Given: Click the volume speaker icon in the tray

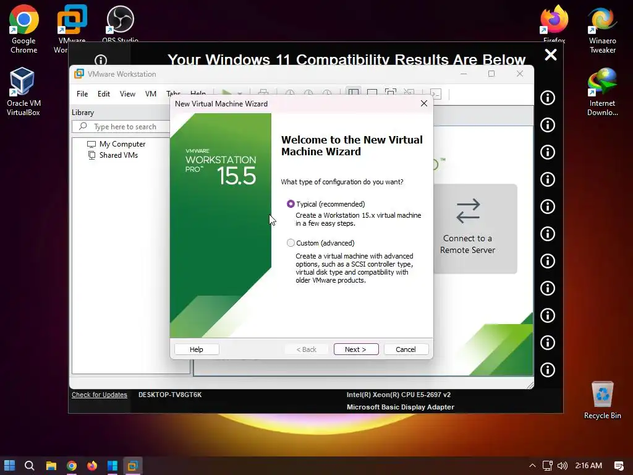Looking at the screenshot, I should coord(563,466).
